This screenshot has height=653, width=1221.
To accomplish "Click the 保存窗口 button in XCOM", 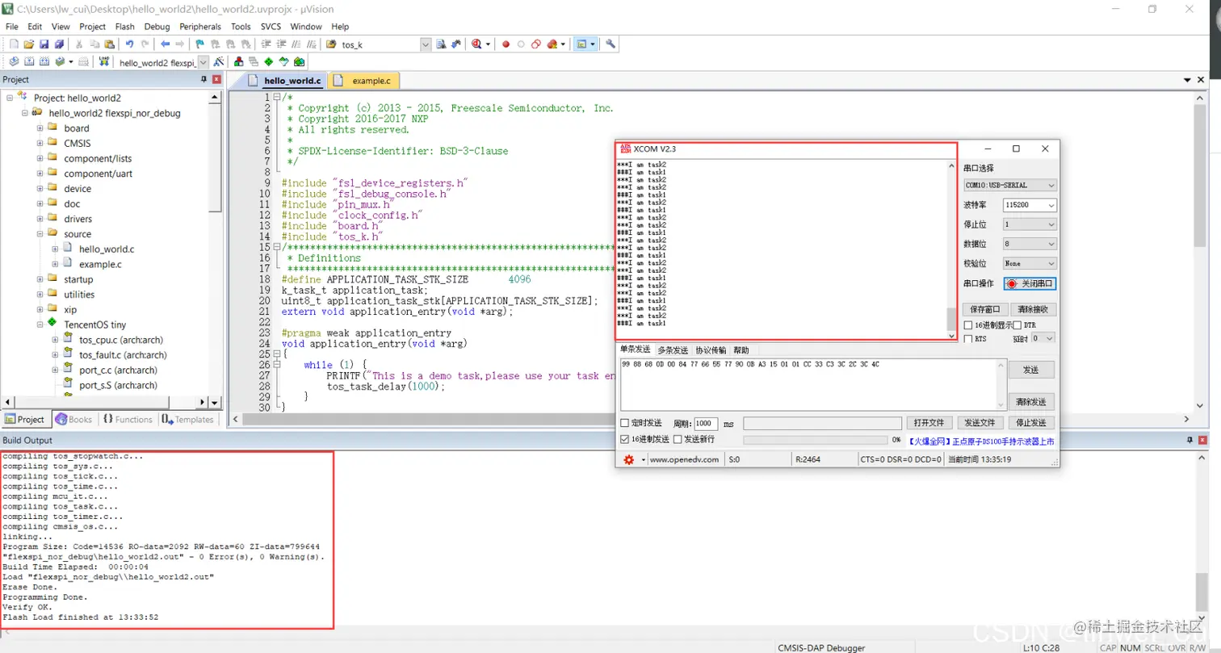I will [984, 309].
